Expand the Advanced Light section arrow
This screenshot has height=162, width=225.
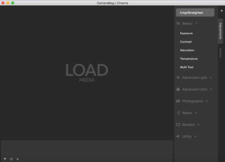pos(211,78)
